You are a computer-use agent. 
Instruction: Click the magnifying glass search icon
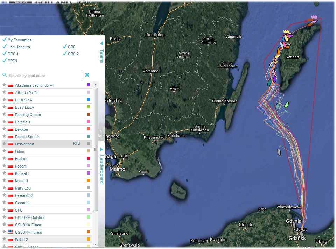pyautogui.click(x=5, y=75)
